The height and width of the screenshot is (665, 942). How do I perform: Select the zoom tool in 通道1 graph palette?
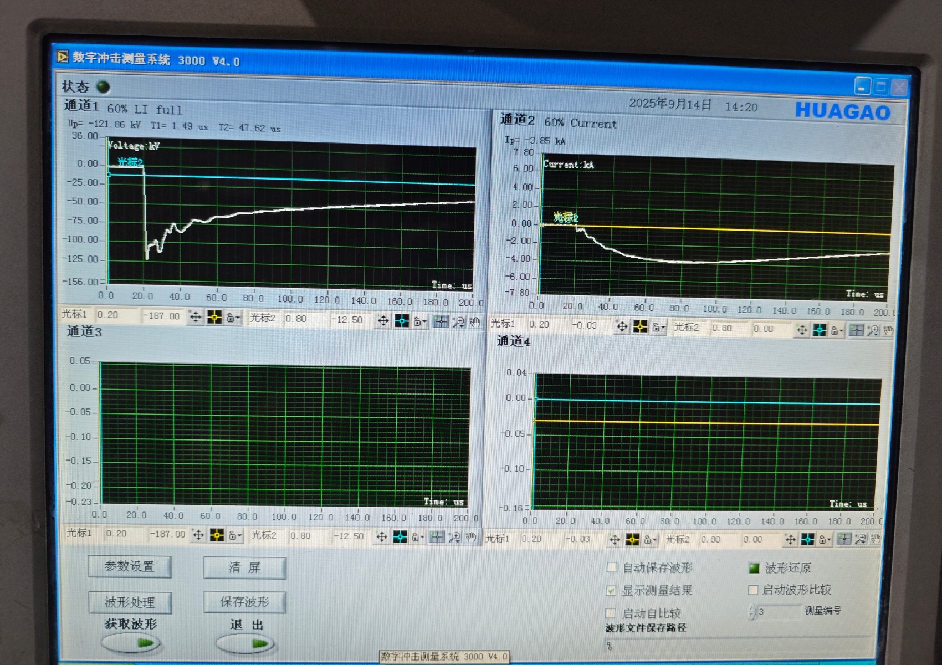point(458,322)
